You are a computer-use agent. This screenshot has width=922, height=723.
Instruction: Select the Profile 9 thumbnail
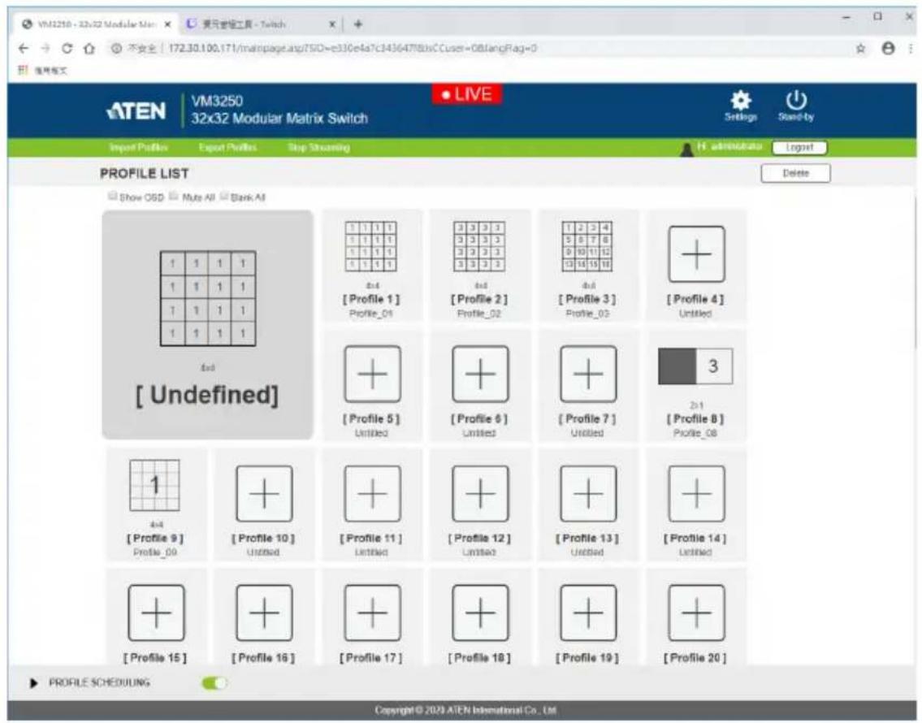(154, 486)
